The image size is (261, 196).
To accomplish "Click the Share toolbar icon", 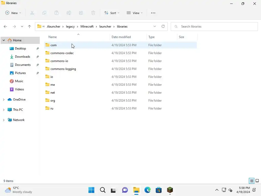I will pyautogui.click(x=81, y=13).
